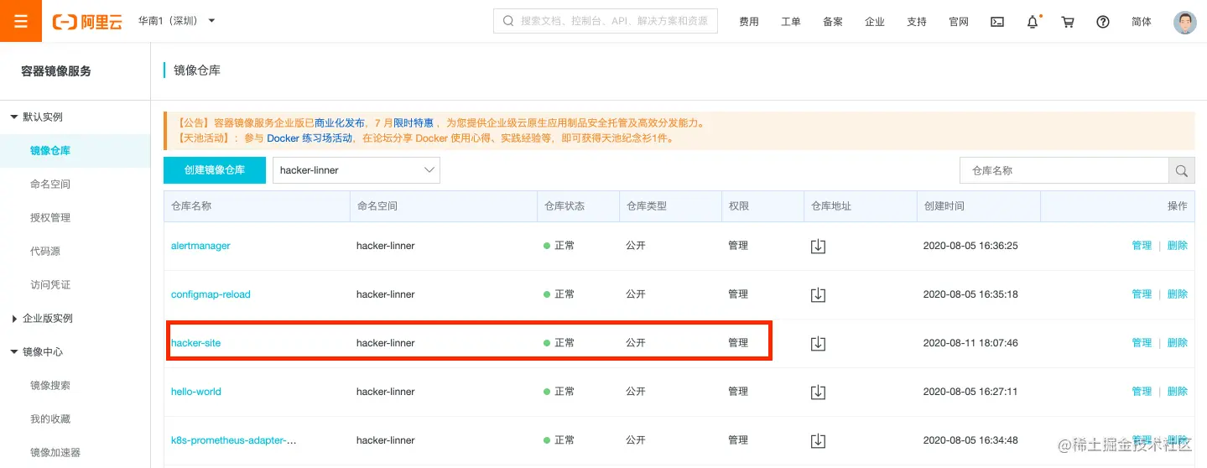Open the alertmanager repository link
The height and width of the screenshot is (468, 1207).
[x=200, y=246]
